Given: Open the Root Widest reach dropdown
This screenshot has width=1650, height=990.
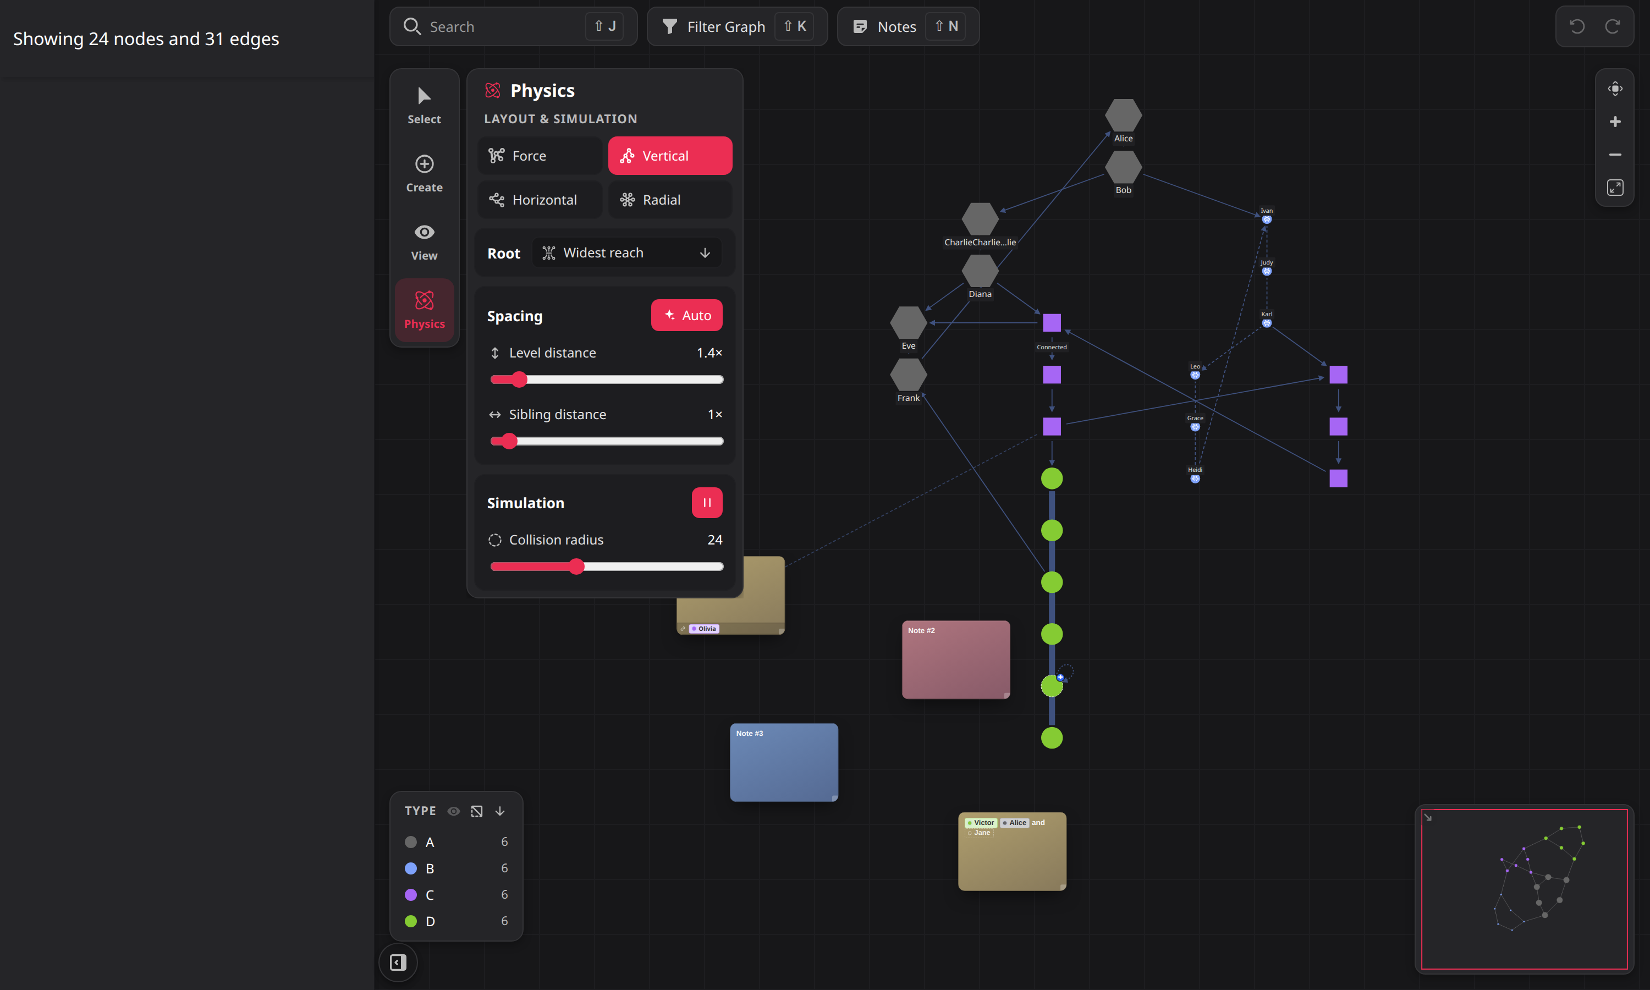Looking at the screenshot, I should click(x=627, y=253).
